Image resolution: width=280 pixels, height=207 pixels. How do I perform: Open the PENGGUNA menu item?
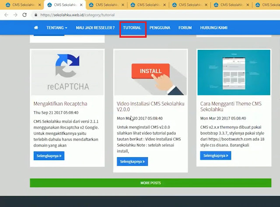click(x=160, y=28)
